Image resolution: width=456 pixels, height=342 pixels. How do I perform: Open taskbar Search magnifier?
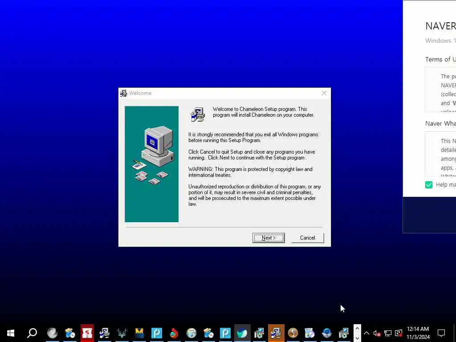point(32,333)
